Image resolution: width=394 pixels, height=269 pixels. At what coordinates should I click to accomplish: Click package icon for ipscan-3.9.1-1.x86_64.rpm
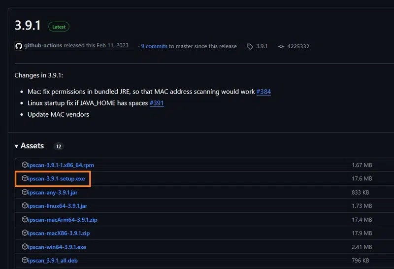(x=25, y=165)
